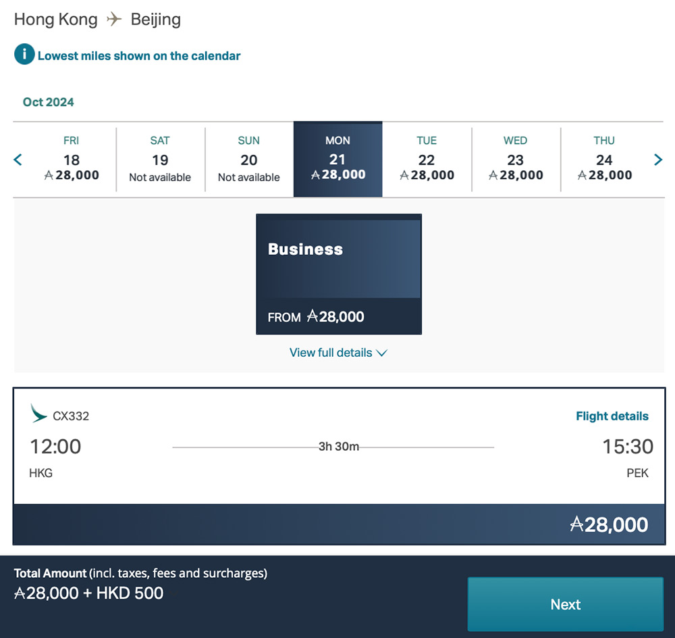
Task: Select Tuesday 22 date tab
Action: pos(427,159)
